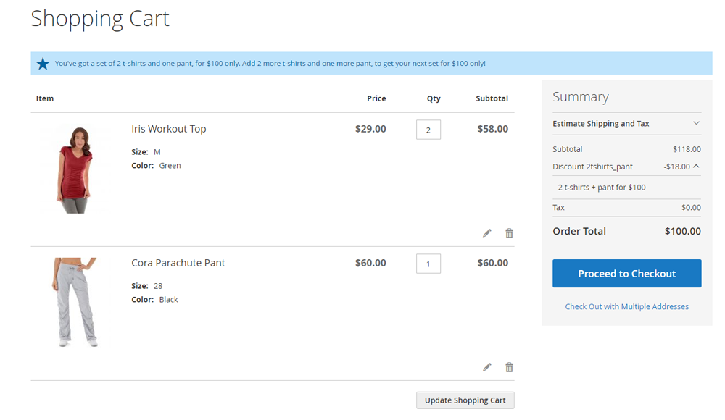The height and width of the screenshot is (420, 725).
Task: Click Update Shopping Cart button
Action: point(465,400)
